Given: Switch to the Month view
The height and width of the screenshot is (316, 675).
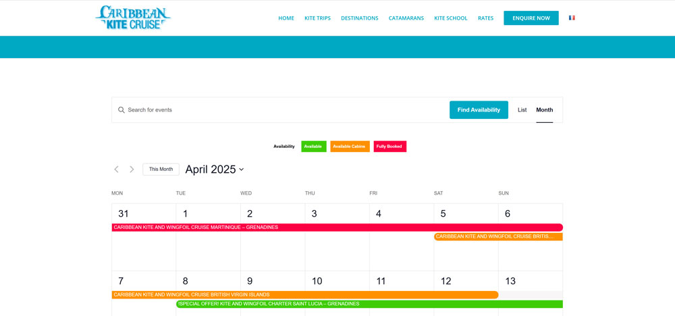Looking at the screenshot, I should (x=545, y=110).
